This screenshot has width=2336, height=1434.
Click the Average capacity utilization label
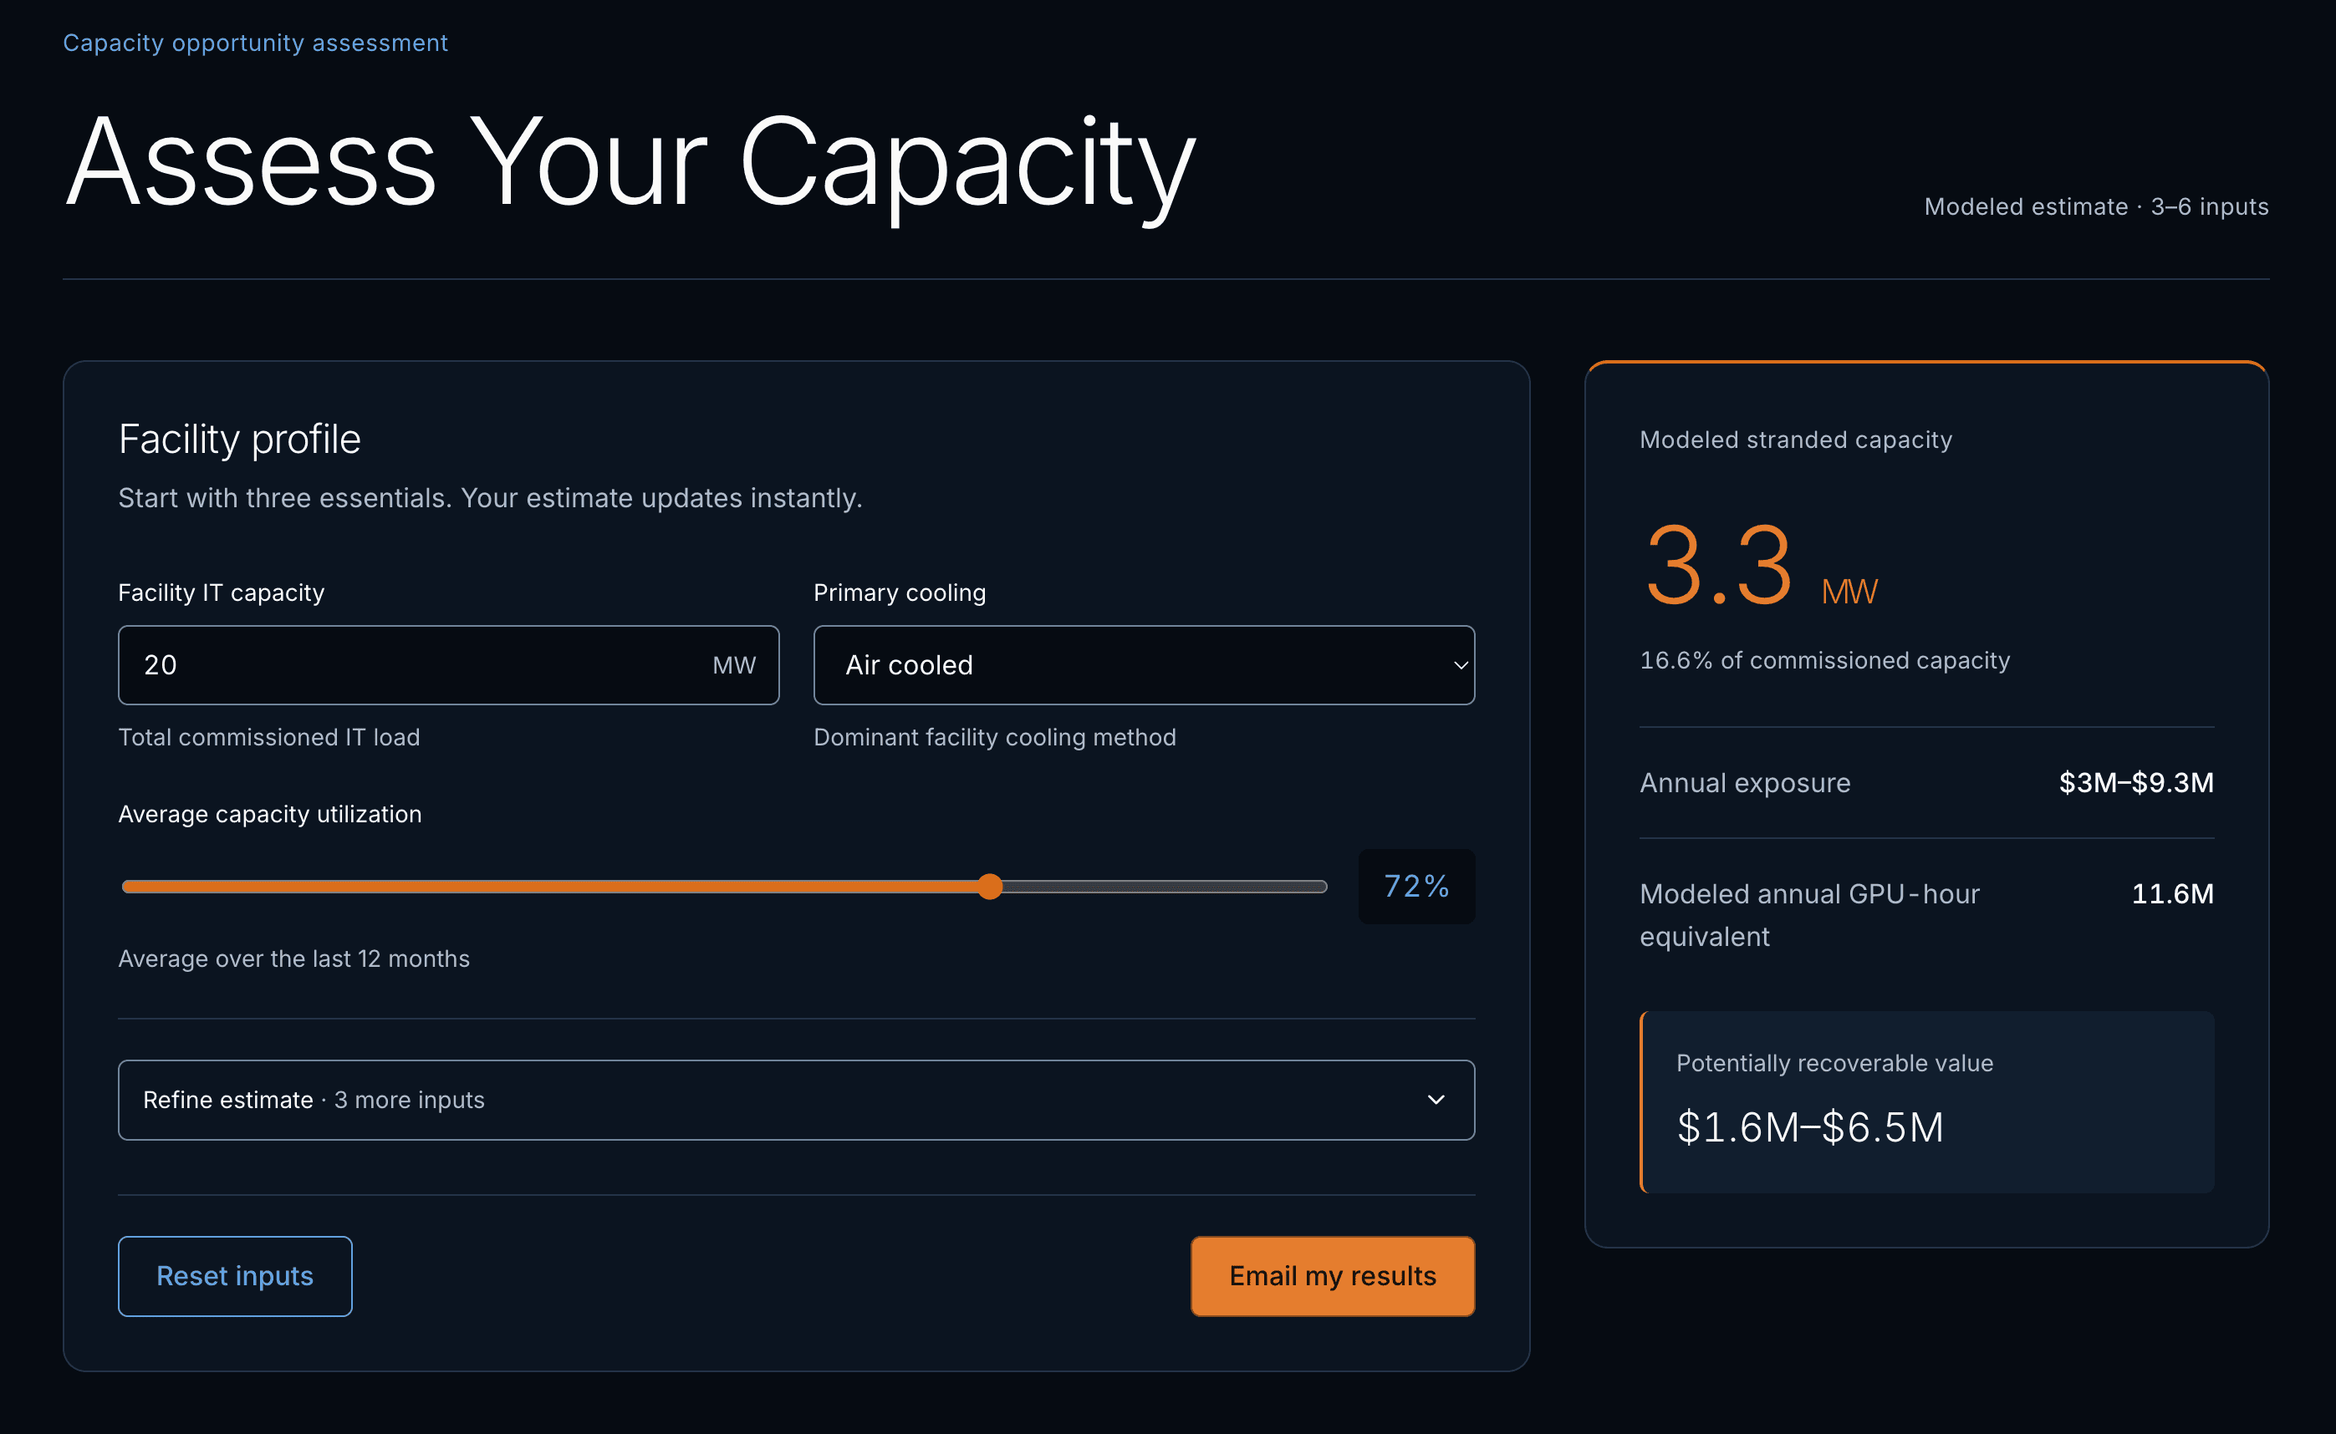pyautogui.click(x=270, y=815)
